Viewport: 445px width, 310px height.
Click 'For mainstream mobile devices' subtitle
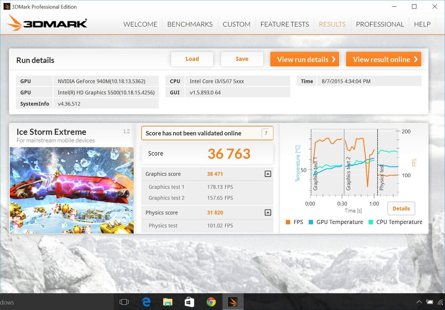[x=56, y=140]
